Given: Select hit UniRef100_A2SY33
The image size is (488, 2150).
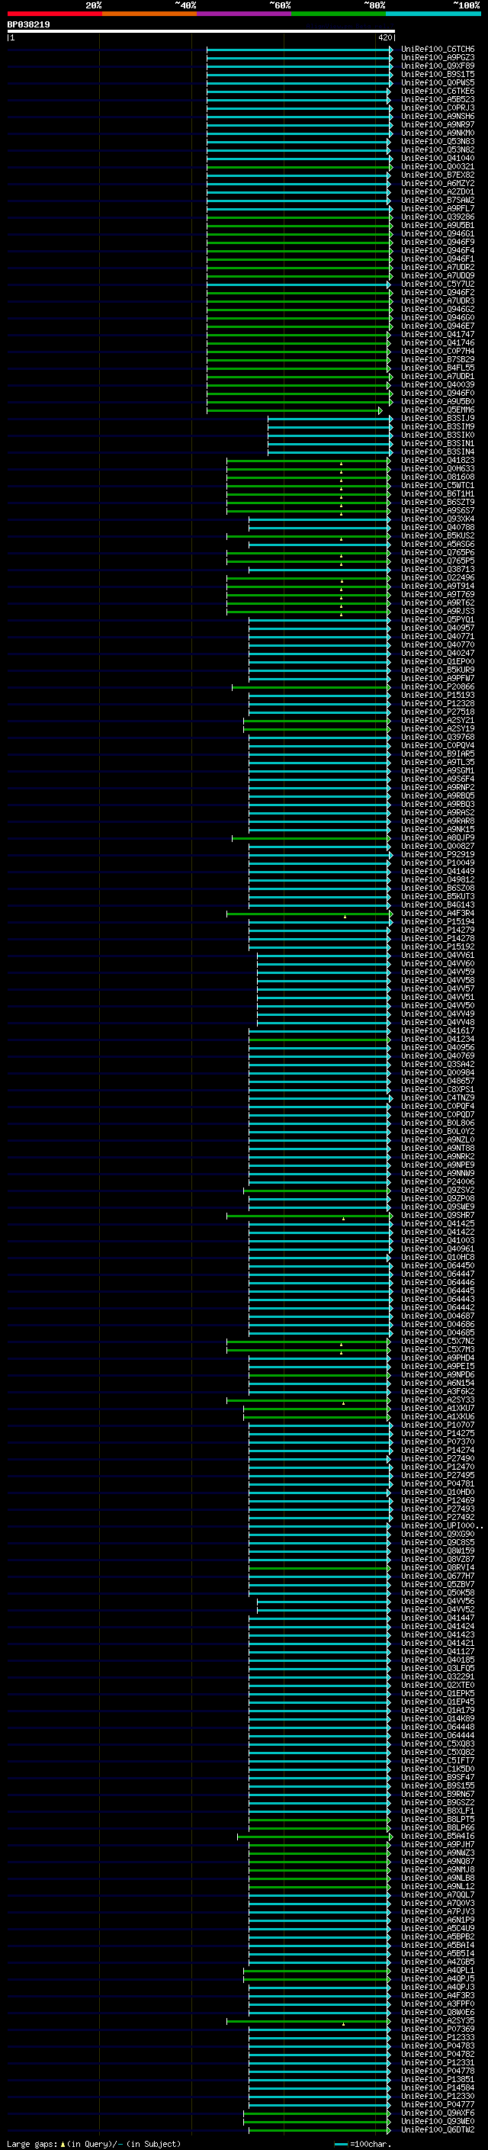Looking at the screenshot, I should [438, 1400].
